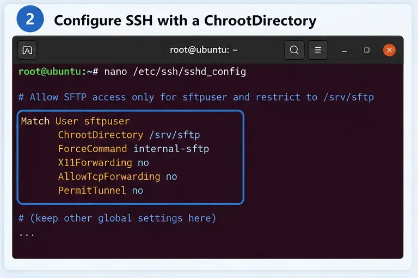This screenshot has height=278, width=418.
Task: Minimize the terminal window
Action: (x=345, y=50)
